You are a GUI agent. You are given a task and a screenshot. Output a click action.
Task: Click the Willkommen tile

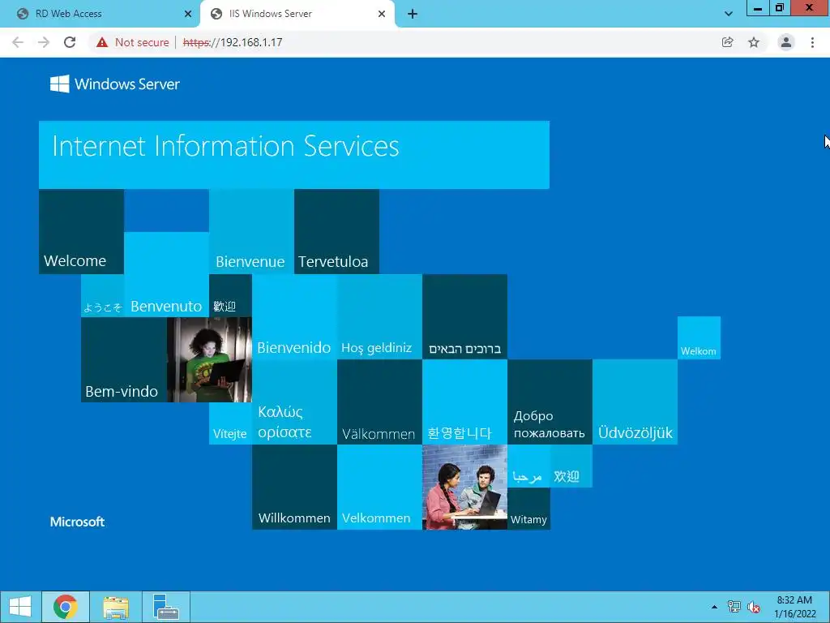click(294, 488)
